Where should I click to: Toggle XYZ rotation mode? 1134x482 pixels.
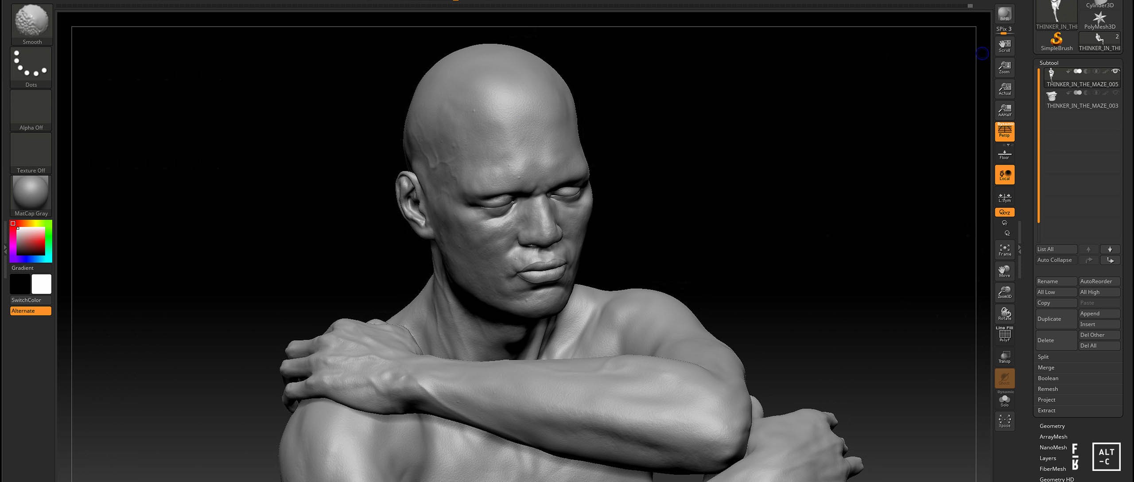[1005, 213]
